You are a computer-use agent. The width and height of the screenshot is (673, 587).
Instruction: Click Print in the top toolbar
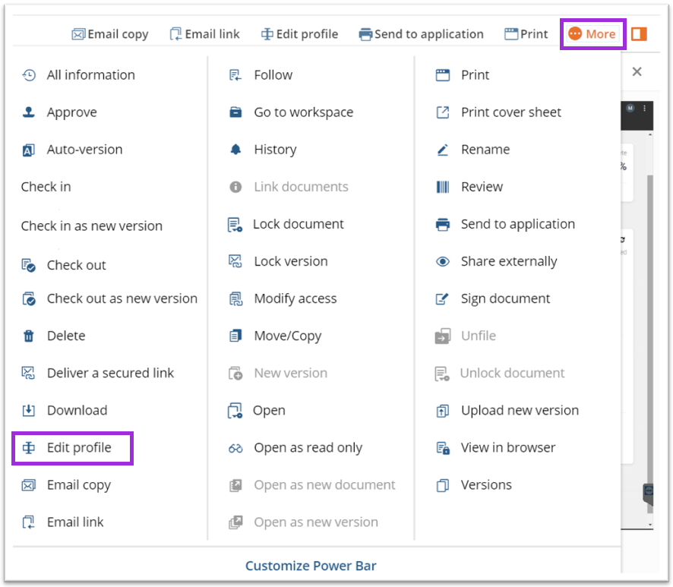[x=526, y=34]
